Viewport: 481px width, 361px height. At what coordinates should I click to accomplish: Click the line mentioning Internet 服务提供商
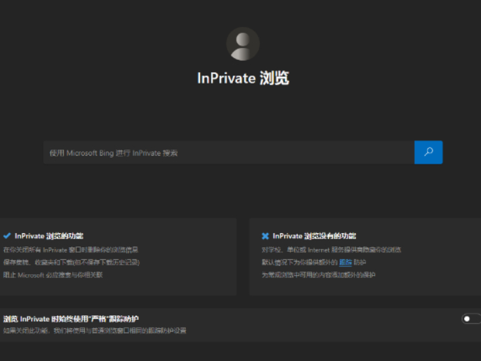pyautogui.click(x=331, y=250)
